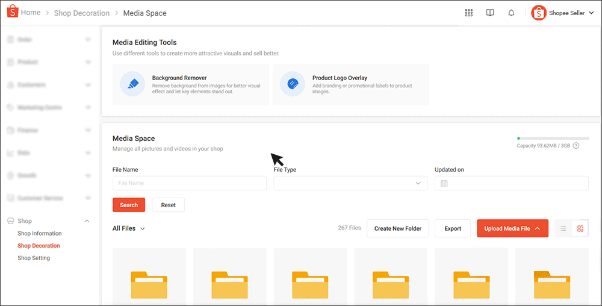602x306 pixels.
Task: Switch to grid view layout
Action: coord(580,229)
